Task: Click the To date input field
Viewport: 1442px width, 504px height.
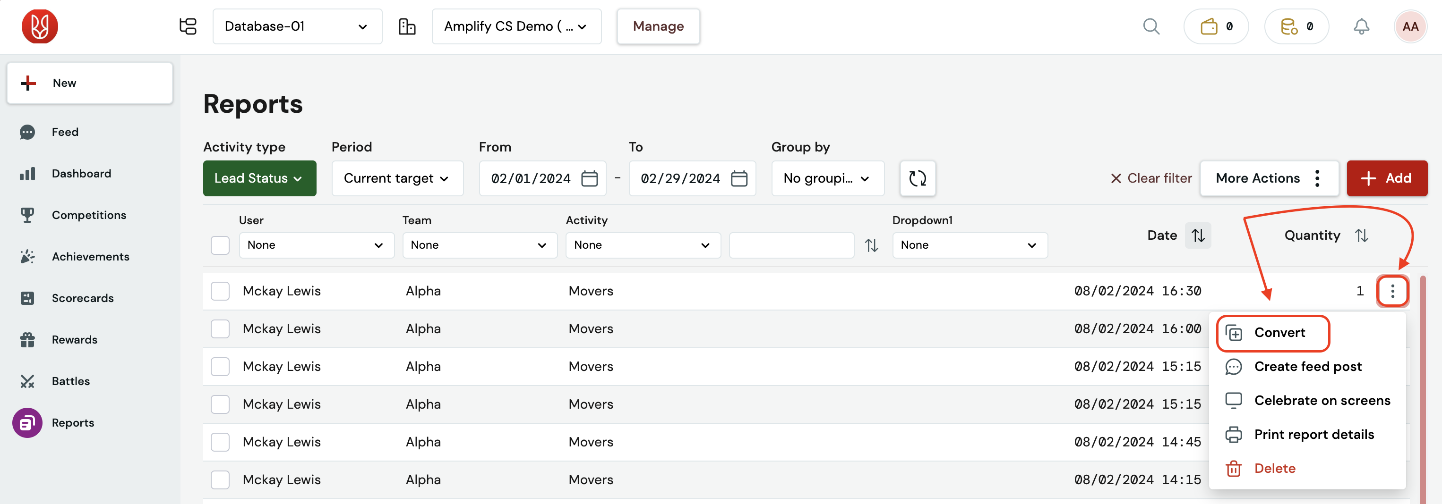Action: [x=692, y=178]
